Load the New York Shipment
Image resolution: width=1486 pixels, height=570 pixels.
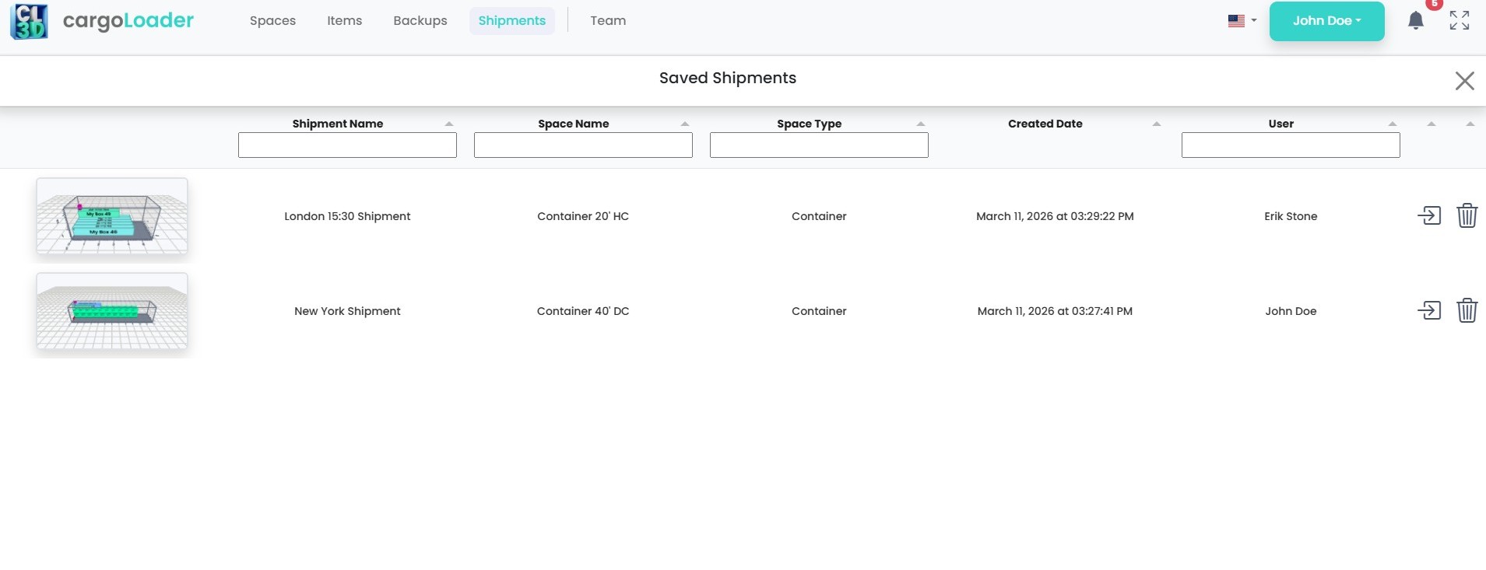[x=1429, y=310]
